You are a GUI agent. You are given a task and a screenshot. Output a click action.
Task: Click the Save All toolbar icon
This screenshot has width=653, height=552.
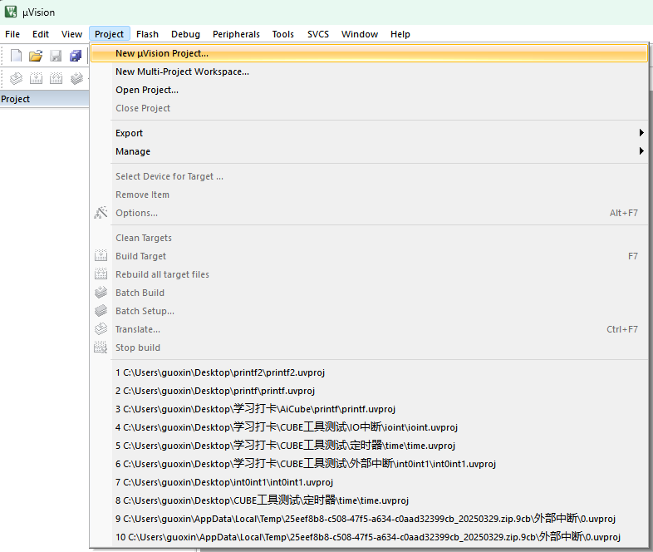(76, 56)
